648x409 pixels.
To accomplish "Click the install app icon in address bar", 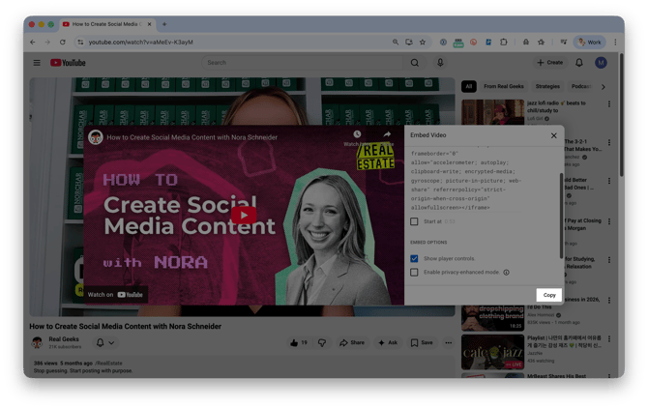I will click(x=409, y=43).
